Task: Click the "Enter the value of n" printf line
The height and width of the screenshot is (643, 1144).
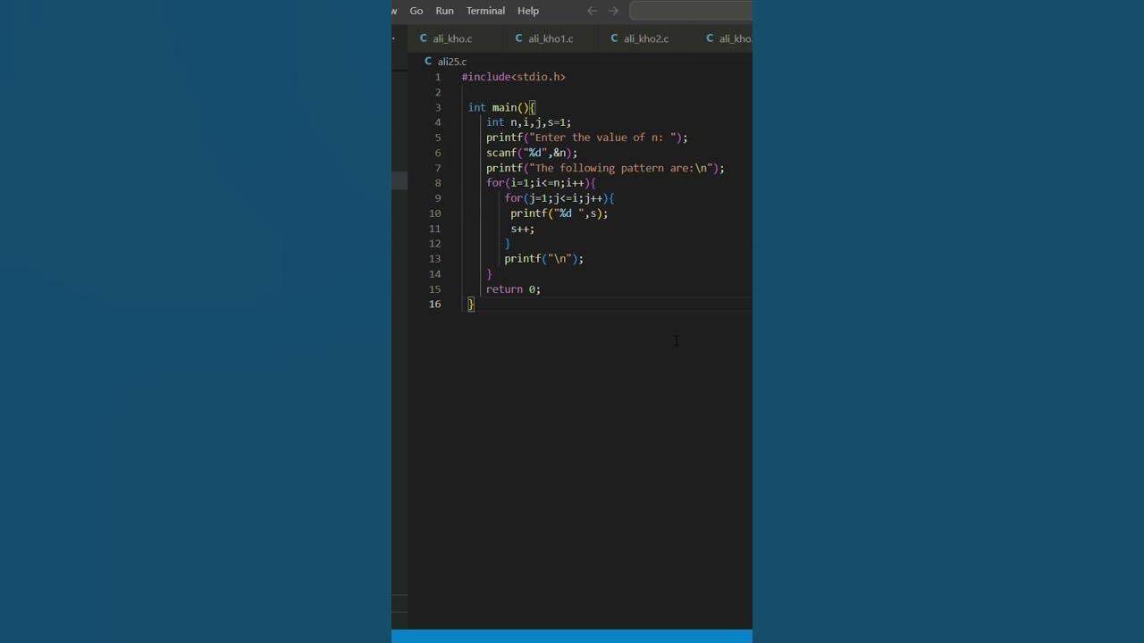Action: coord(587,138)
